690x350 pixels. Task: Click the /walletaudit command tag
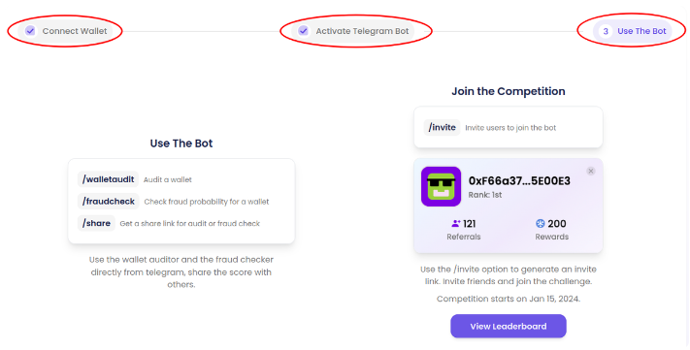109,179
